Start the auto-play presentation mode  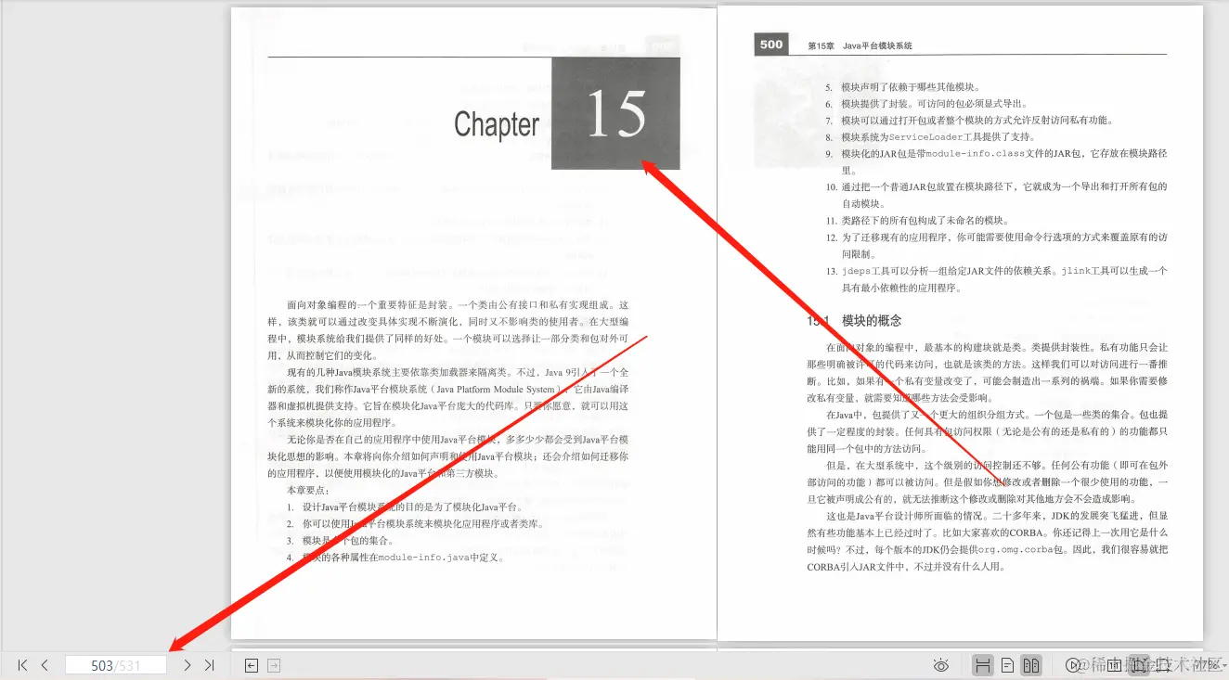(1072, 664)
